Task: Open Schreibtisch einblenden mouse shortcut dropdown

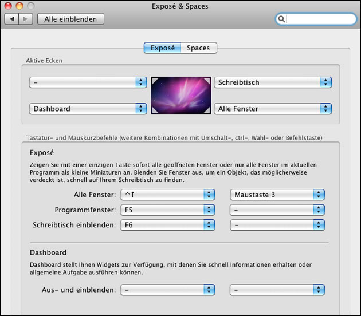Action: click(x=277, y=225)
